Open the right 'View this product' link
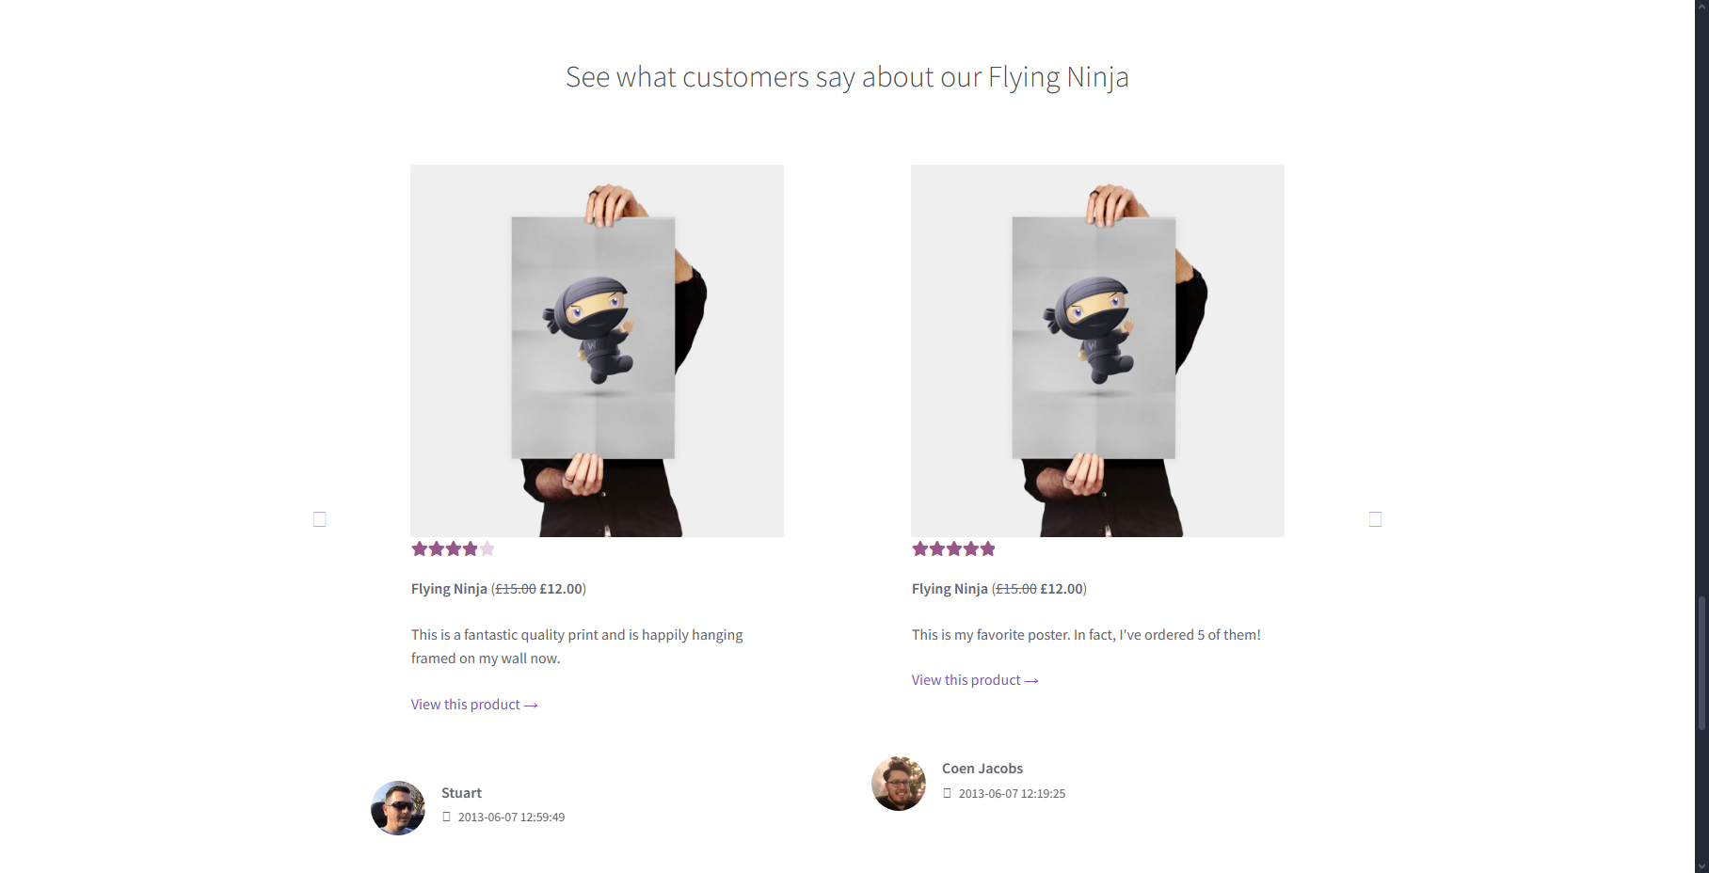This screenshot has width=1709, height=873. coord(965,679)
